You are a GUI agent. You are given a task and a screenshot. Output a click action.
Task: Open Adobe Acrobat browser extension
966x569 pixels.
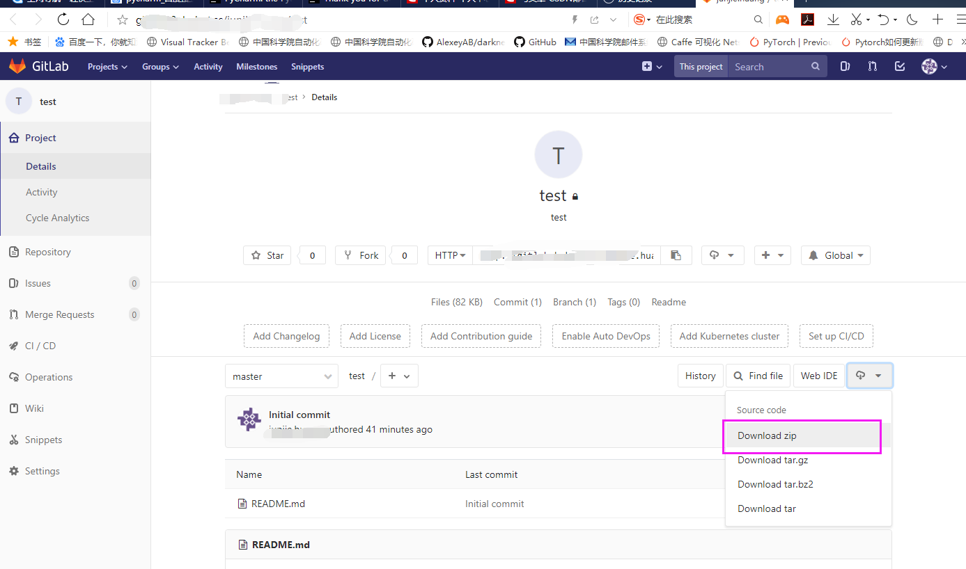click(x=807, y=19)
